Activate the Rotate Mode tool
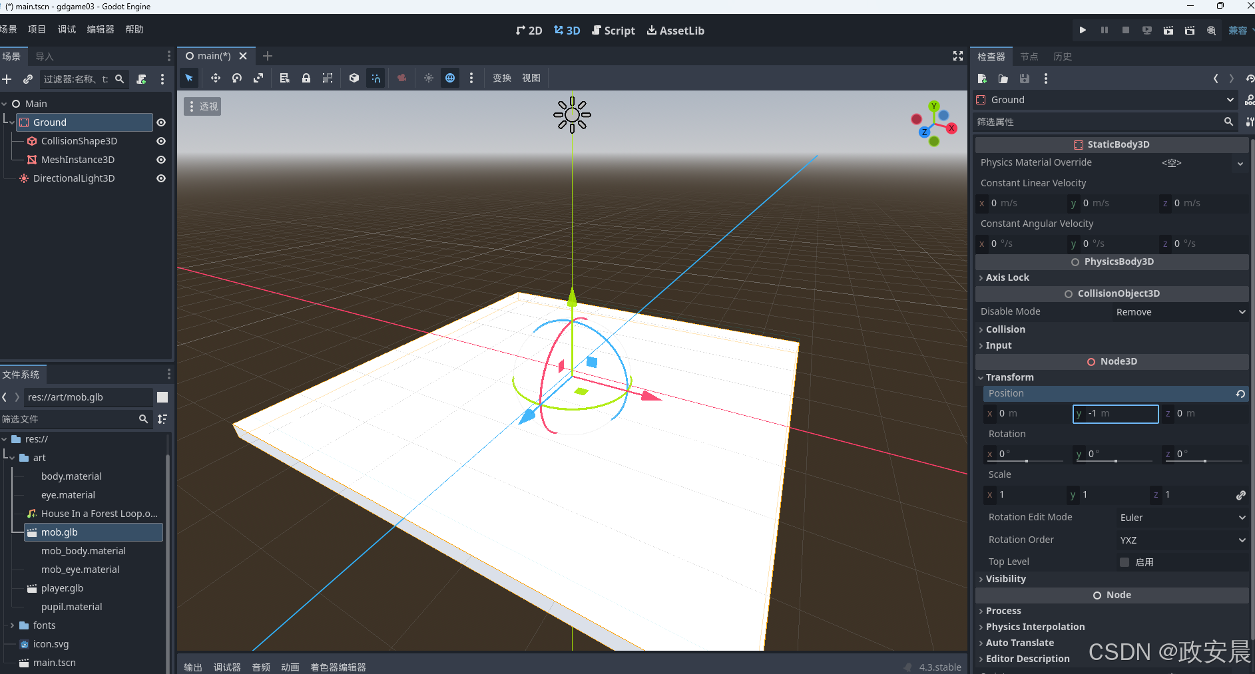This screenshot has height=674, width=1255. point(237,78)
